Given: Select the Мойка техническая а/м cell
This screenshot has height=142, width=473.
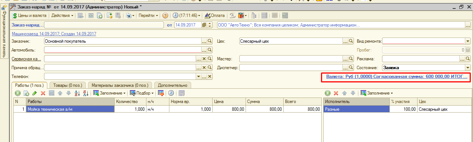Looking at the screenshot, I should coord(70,109).
